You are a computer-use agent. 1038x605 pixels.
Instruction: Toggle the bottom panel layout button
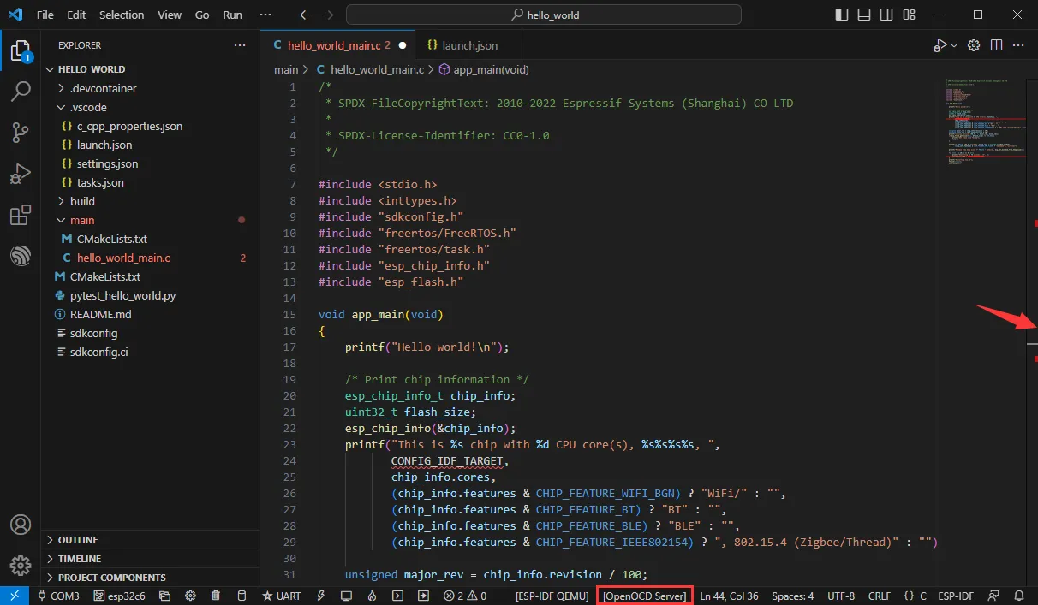[x=864, y=15]
